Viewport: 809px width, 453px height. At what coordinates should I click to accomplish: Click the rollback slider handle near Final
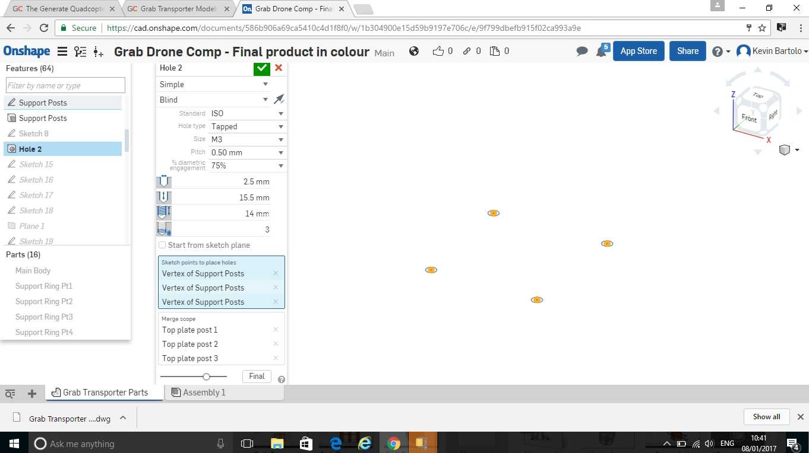206,377
